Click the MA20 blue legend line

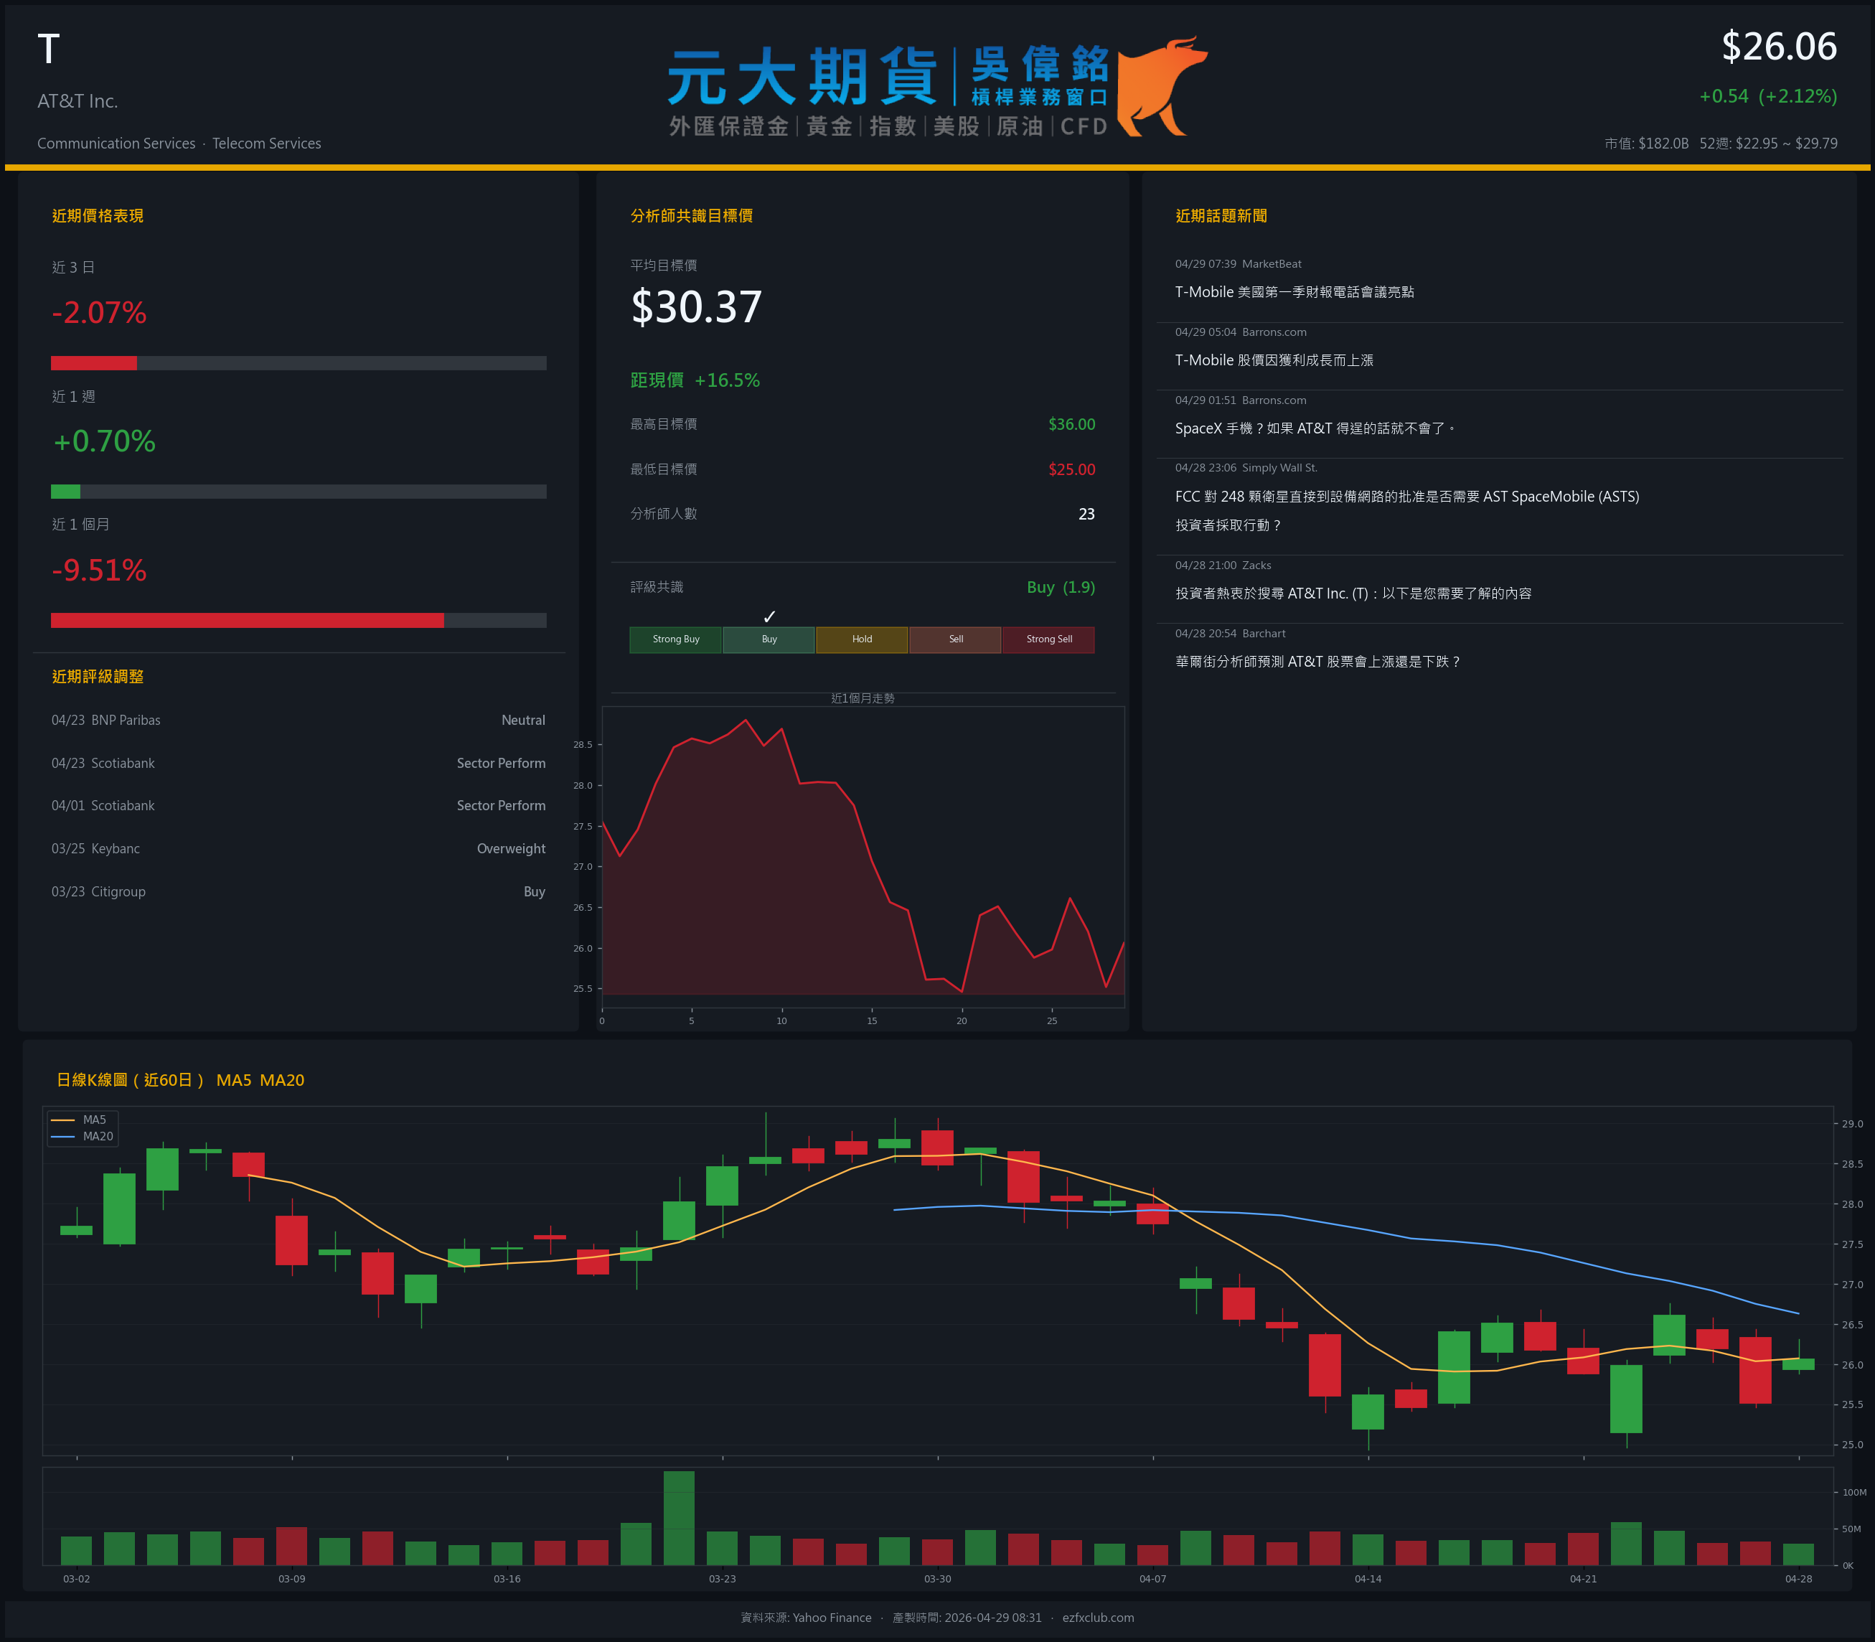pyautogui.click(x=62, y=1136)
